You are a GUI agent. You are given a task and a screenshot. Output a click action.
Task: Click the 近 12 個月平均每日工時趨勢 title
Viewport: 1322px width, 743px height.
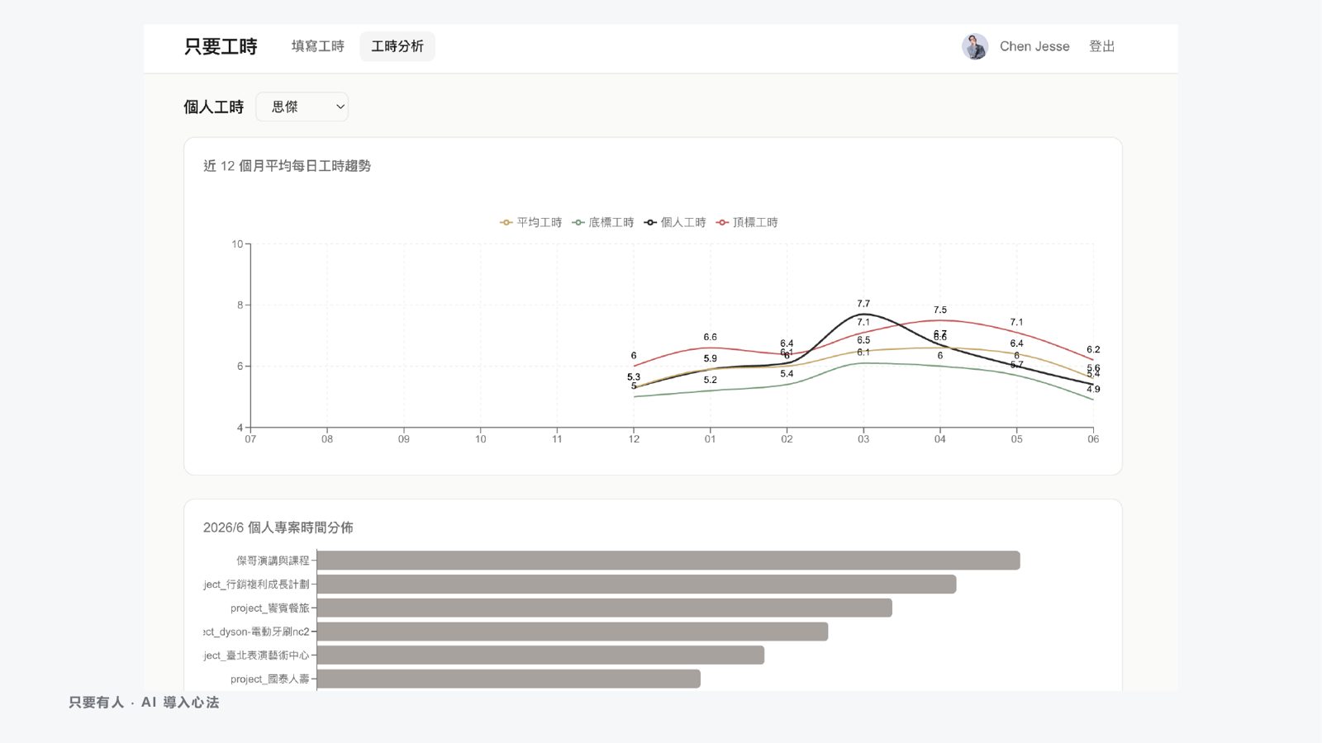click(287, 166)
